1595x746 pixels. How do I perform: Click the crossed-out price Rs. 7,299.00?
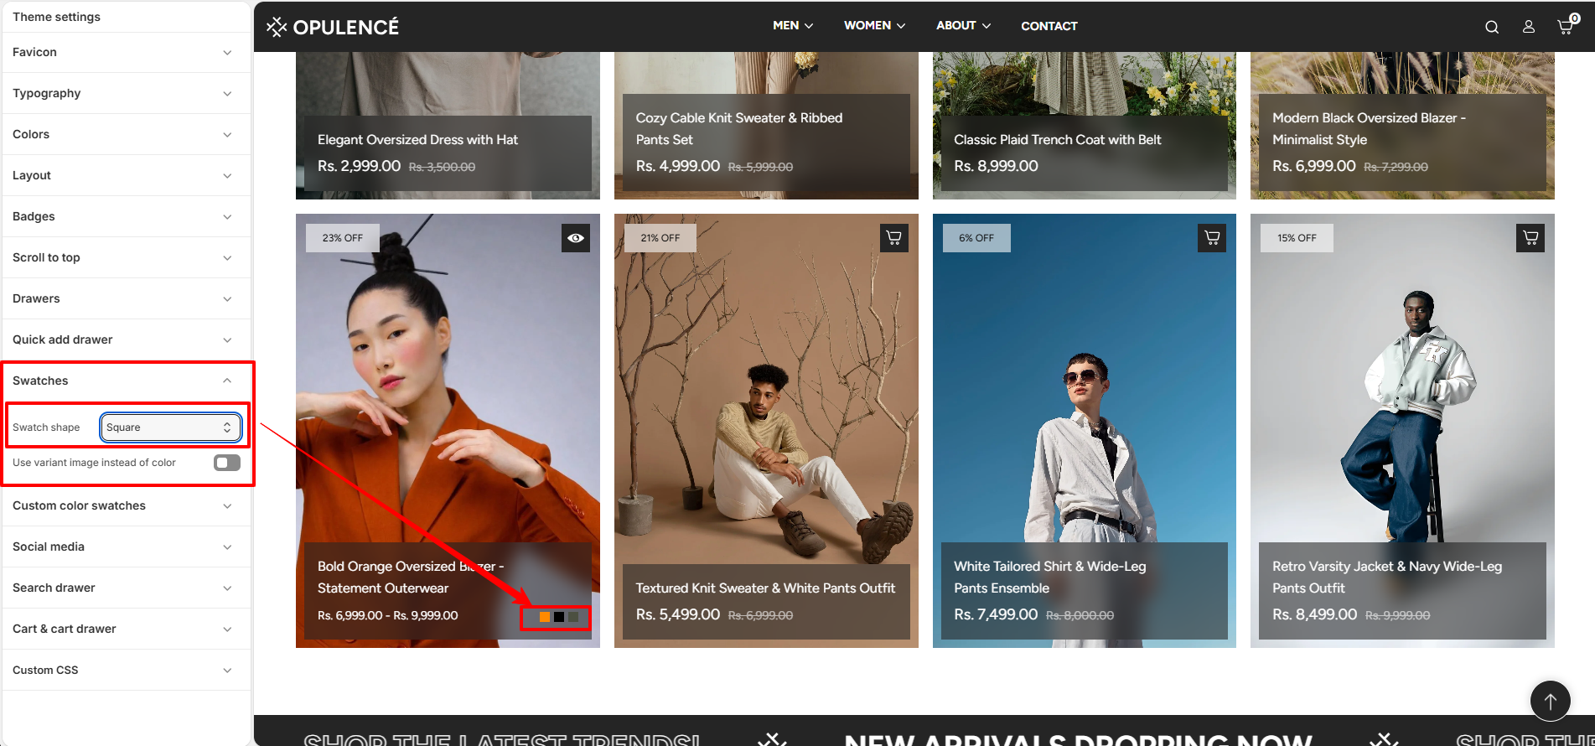1396,167
